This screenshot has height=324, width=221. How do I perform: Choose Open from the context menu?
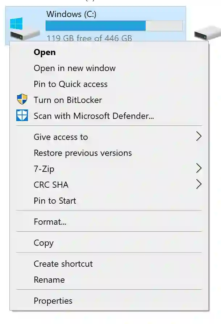point(45,52)
